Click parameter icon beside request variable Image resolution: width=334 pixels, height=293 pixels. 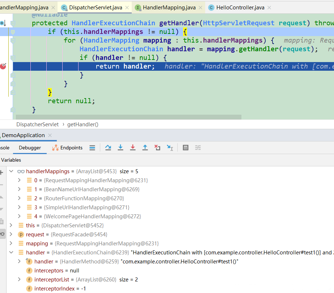[x=21, y=235]
